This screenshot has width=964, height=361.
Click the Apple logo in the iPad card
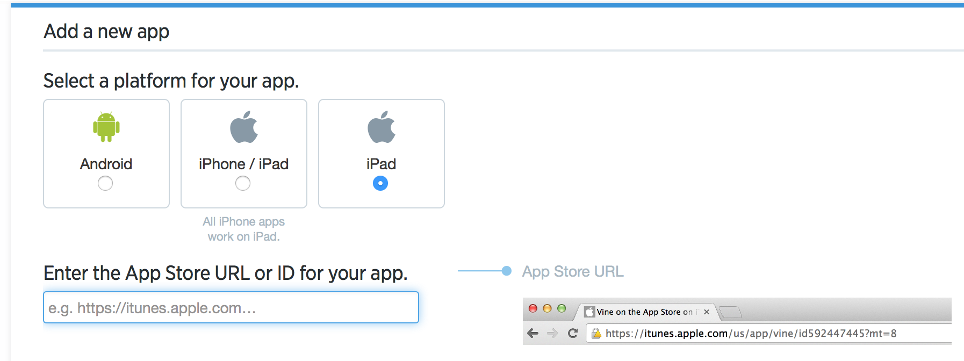382,127
